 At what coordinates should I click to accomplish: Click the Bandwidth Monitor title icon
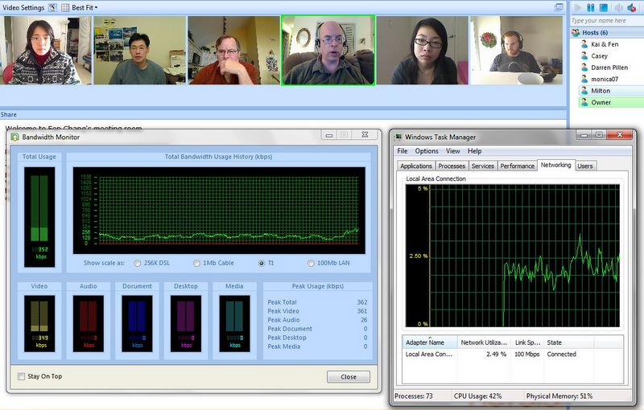coord(14,137)
